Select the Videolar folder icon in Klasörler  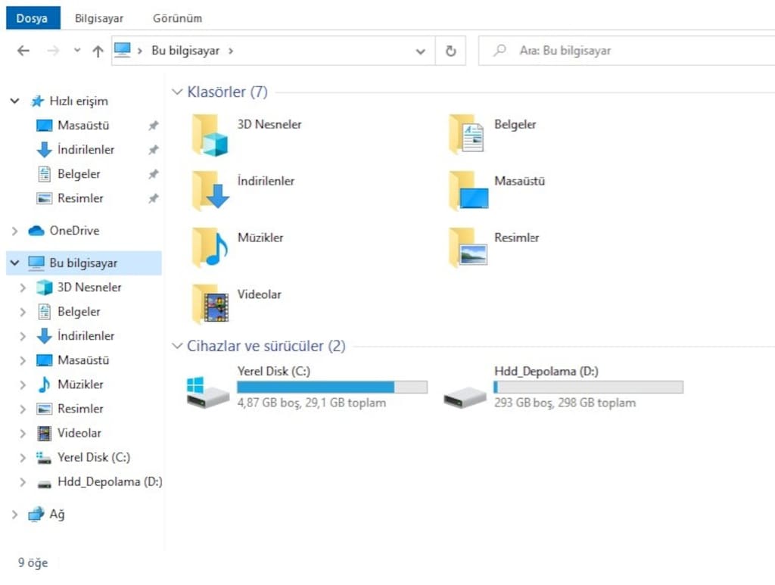[x=210, y=304]
